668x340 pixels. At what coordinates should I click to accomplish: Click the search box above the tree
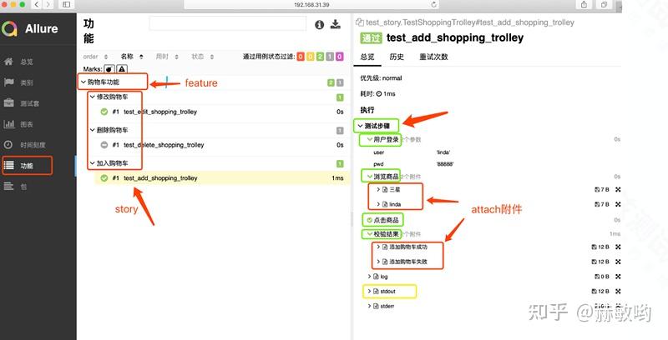(x=227, y=23)
